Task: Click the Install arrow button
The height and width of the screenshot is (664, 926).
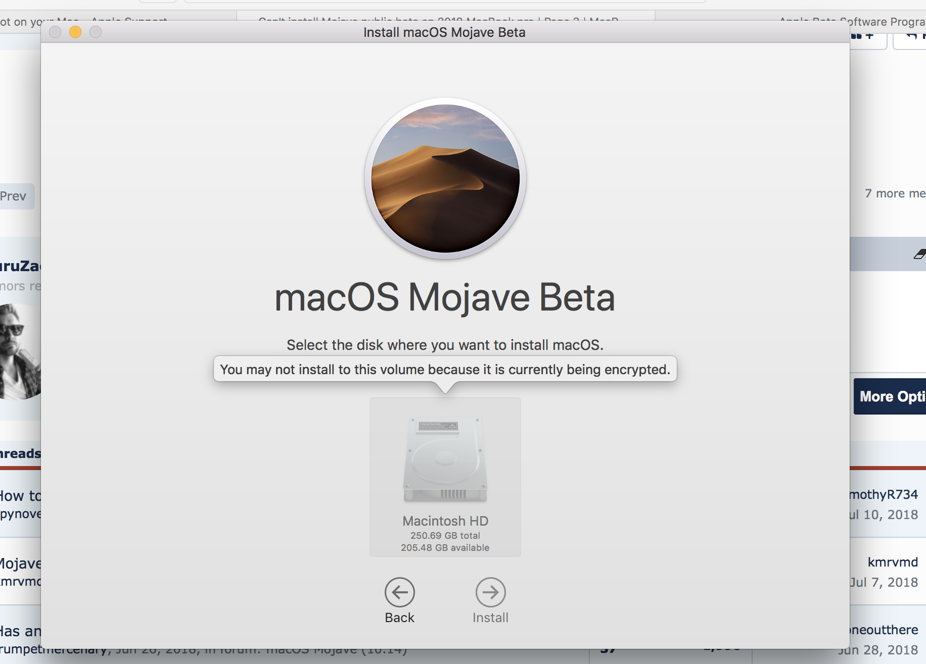Action: [x=490, y=592]
